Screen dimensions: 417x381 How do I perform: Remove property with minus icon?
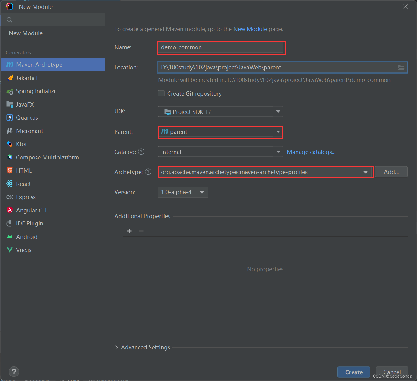pos(141,231)
